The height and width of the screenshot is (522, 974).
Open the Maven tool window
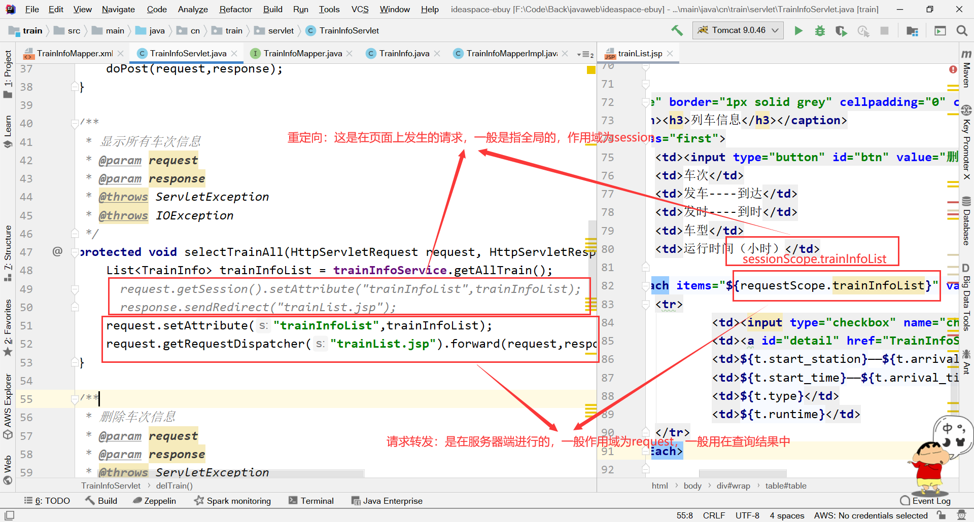tap(966, 68)
